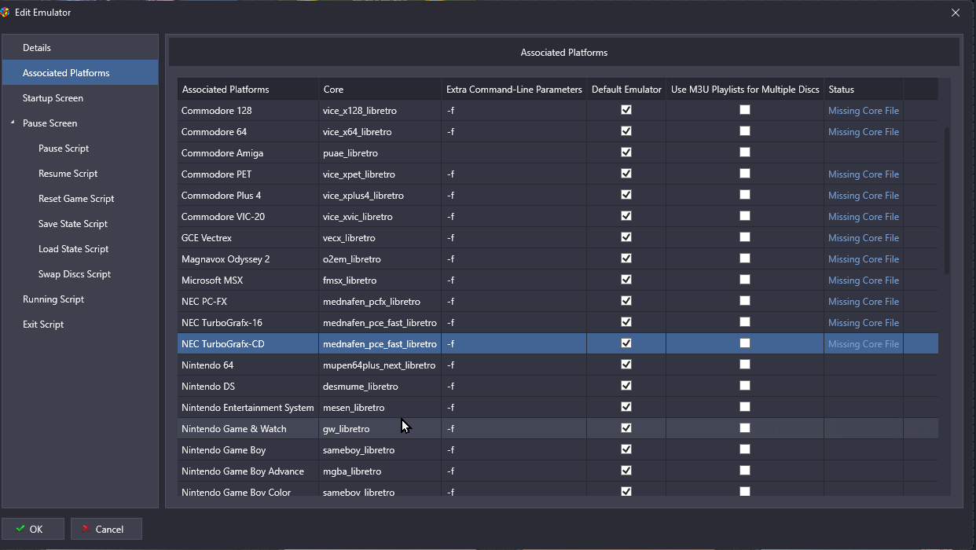Close the Edit Emulator window

(956, 13)
